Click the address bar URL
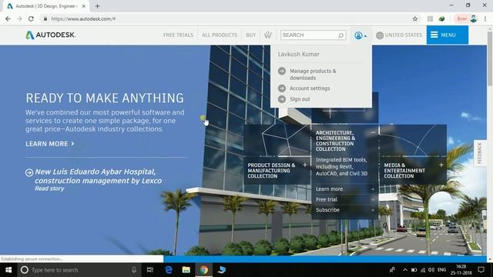Screen dimensions: 493x277 (83, 18)
